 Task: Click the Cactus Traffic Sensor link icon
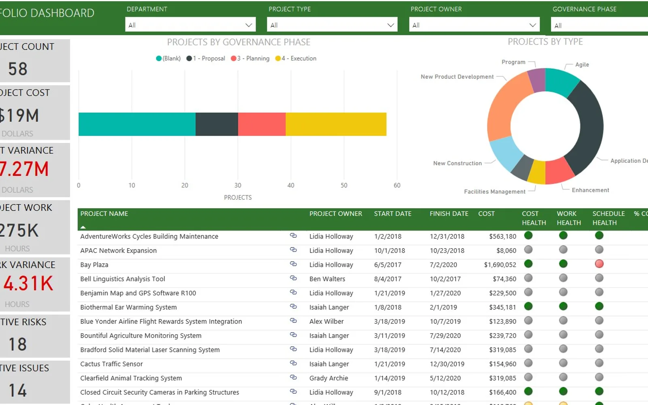(293, 363)
